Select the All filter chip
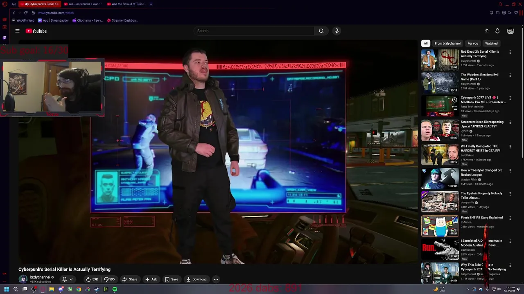Viewport: 524px width, 294px height. [426, 43]
